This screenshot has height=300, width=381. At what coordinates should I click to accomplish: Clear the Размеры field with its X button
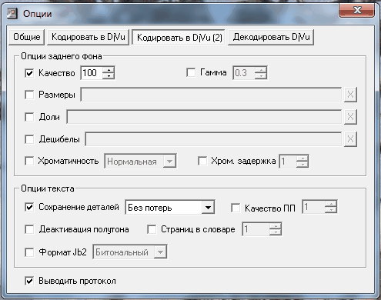coord(350,95)
